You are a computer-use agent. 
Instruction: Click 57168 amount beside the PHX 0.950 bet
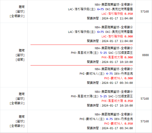(145, 99)
